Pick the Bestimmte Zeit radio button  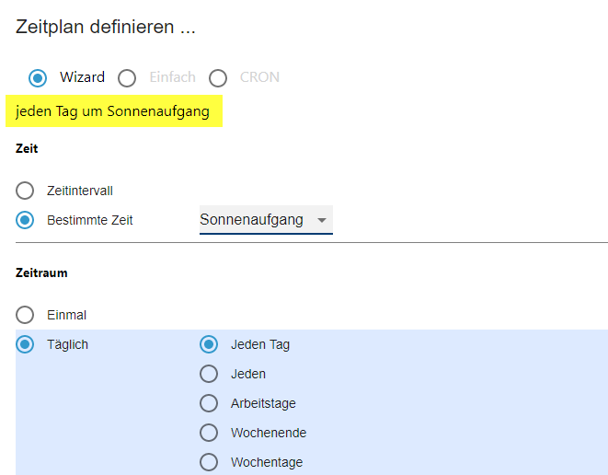pos(26,221)
